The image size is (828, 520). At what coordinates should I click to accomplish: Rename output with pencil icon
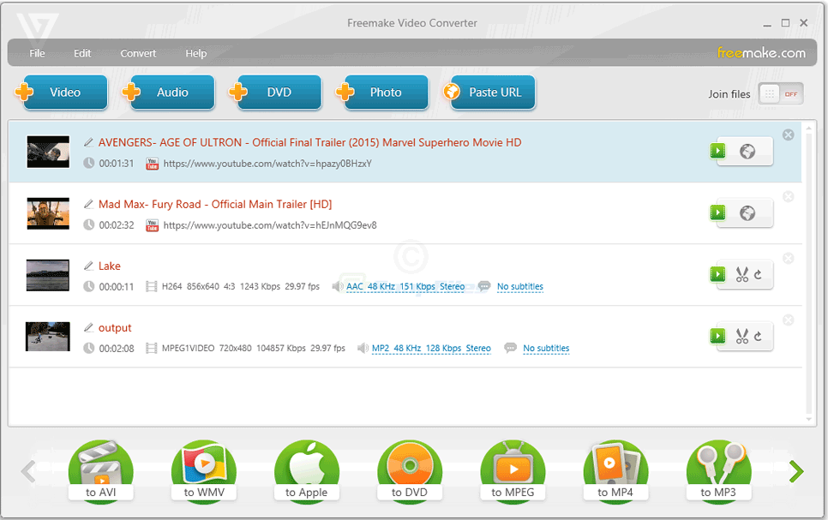89,327
